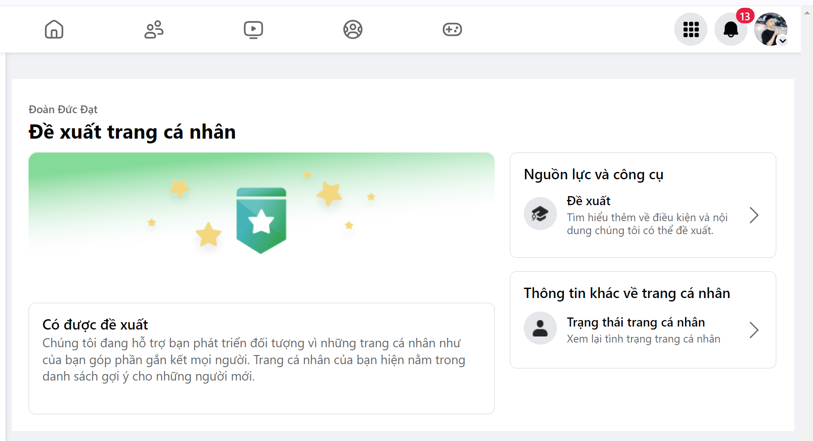Open Facebook Watch video icon
Screen dimensions: 813x441
pos(253,29)
